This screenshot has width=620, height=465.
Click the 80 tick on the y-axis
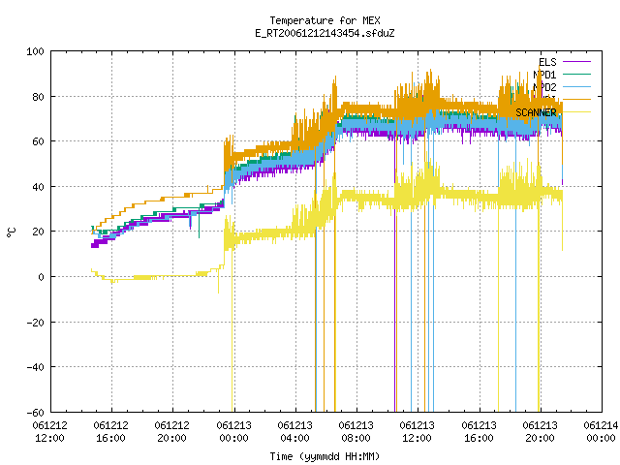[39, 97]
